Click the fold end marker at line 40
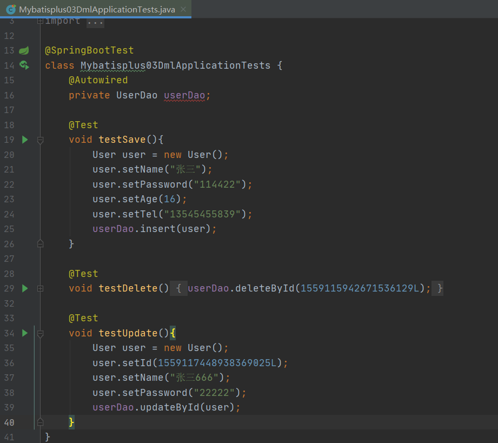The width and height of the screenshot is (498, 443). 40,422
